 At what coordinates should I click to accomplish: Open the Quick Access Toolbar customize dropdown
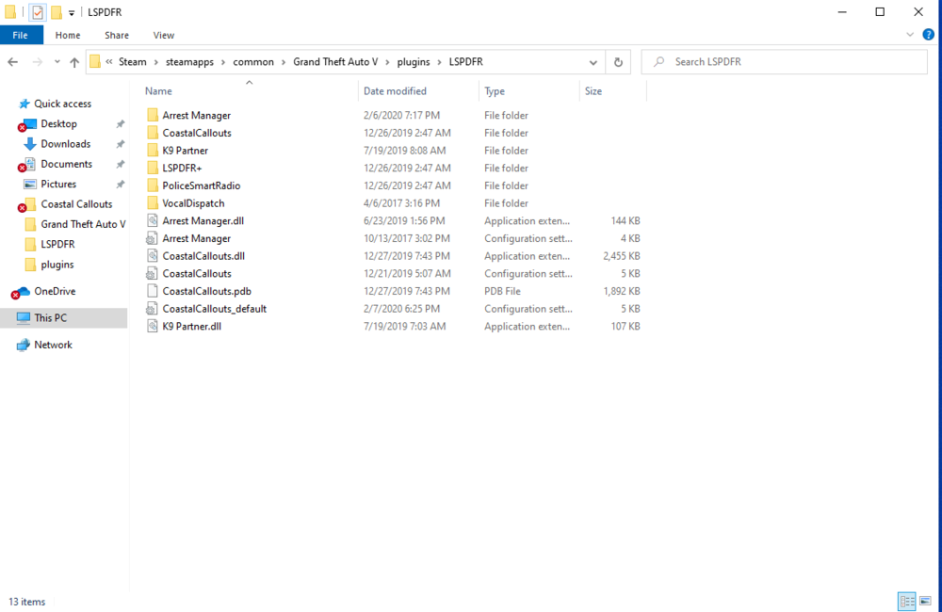[x=72, y=12]
